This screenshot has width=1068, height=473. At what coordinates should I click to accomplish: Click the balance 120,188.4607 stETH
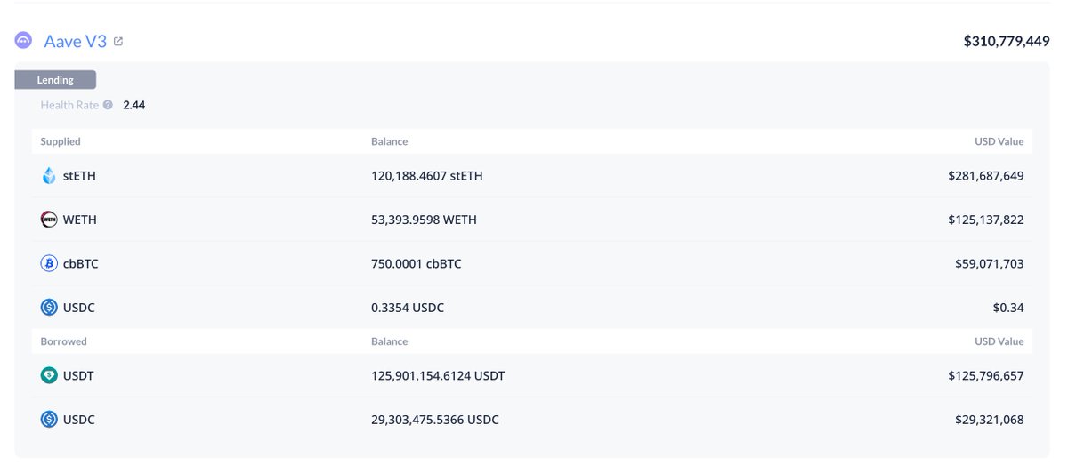pos(427,176)
